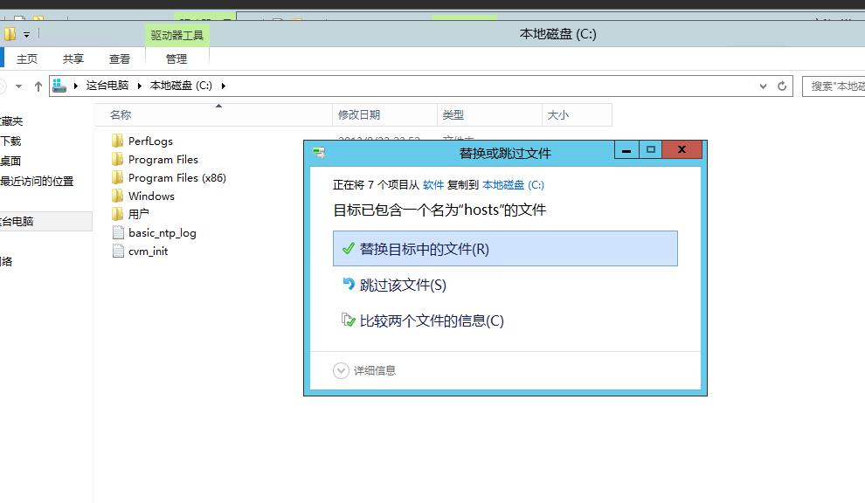The image size is (865, 503).
Task: Click the 本地磁盘 (C:) destination link
Action: (513, 185)
